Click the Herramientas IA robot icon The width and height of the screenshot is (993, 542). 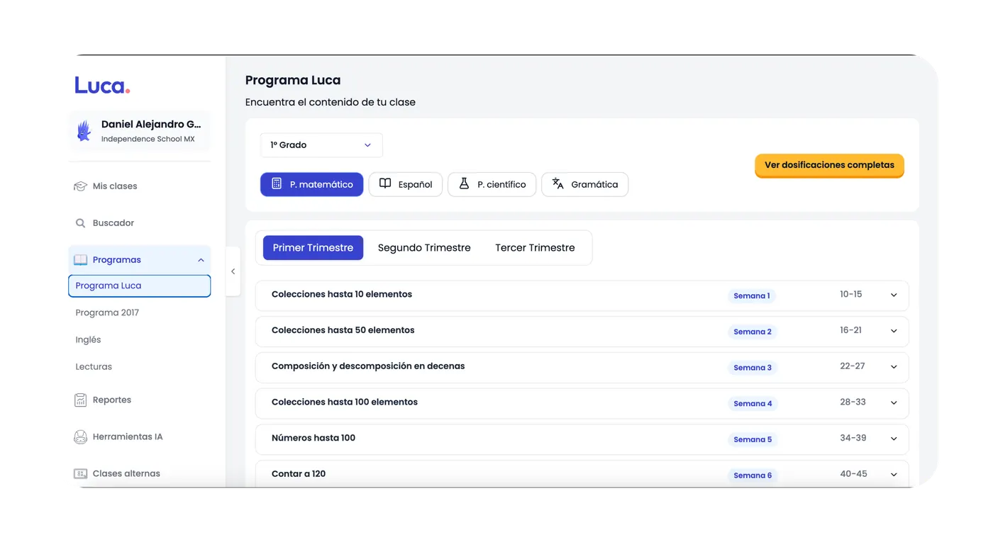click(81, 437)
